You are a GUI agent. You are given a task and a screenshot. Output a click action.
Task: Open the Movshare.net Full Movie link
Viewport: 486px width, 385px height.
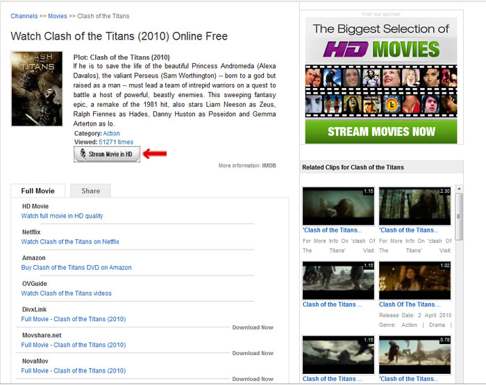pyautogui.click(x=74, y=345)
